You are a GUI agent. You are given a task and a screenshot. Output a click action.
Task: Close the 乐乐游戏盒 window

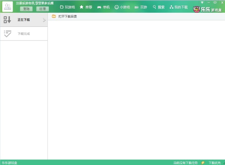222,2
